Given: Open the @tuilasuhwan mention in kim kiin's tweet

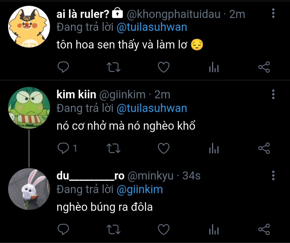Looking at the screenshot, I should [x=152, y=108].
